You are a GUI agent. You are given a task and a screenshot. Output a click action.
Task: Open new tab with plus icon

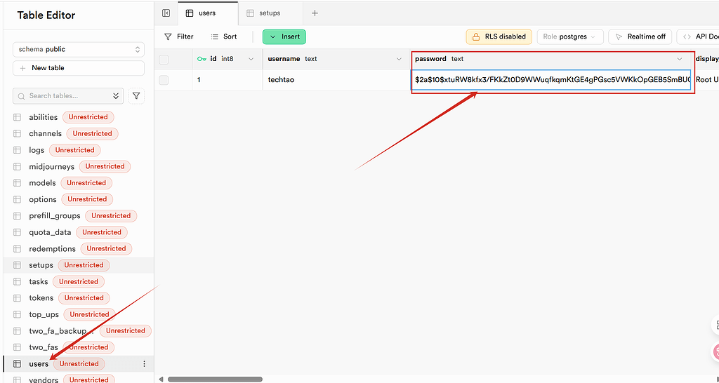click(x=315, y=13)
